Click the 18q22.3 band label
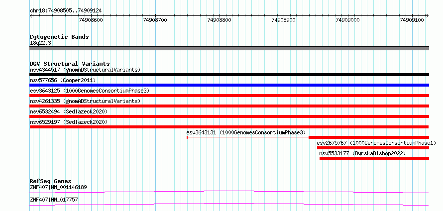The height and width of the screenshot is (211, 443). click(40, 43)
